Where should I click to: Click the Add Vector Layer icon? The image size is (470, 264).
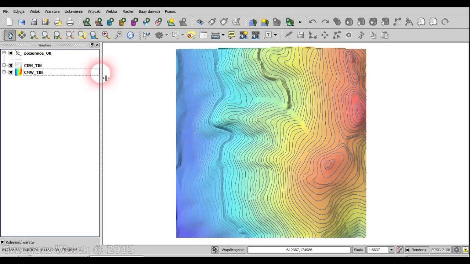point(87,22)
